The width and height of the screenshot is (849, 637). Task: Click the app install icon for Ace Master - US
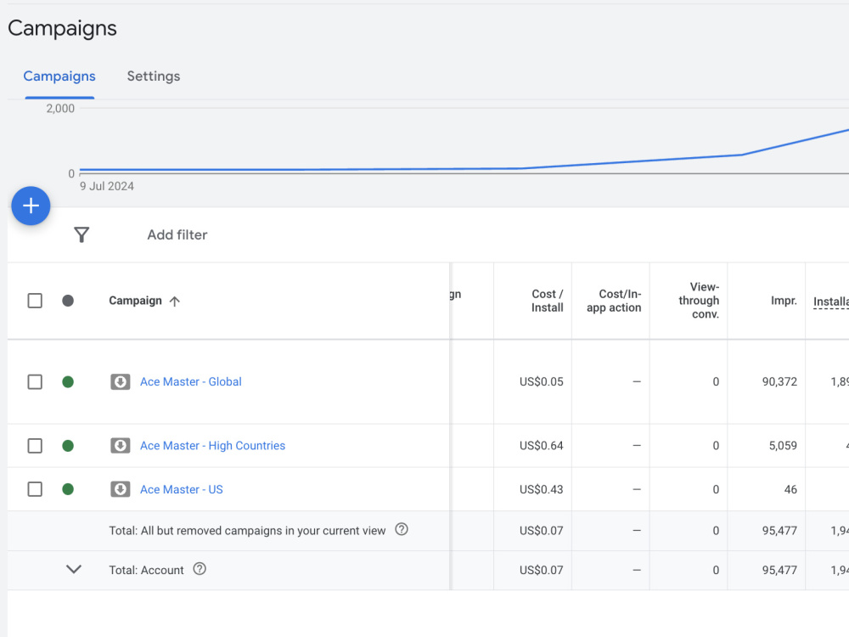point(121,489)
